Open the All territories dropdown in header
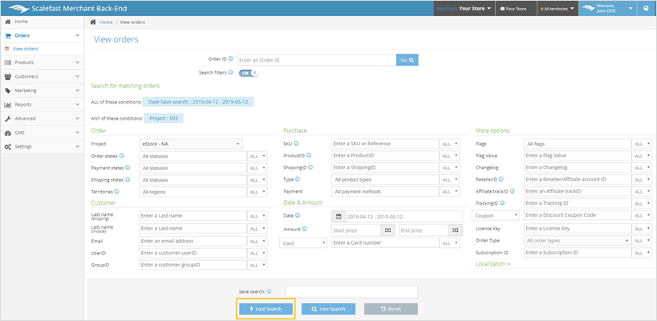 [x=555, y=9]
